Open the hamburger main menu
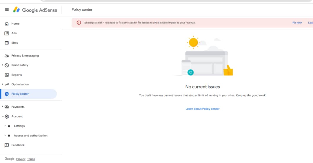 7,10
